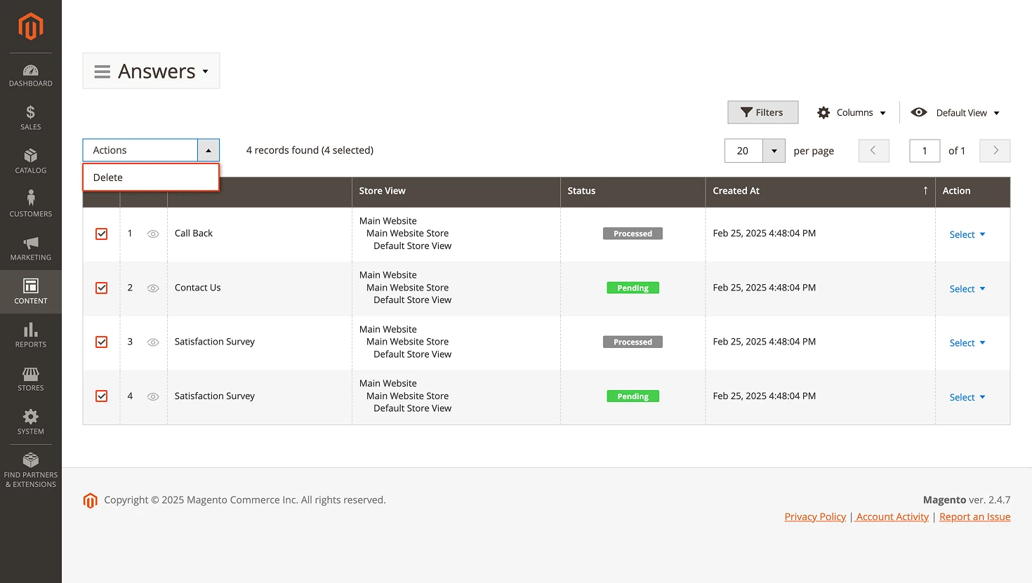Click the Filters button

pyautogui.click(x=762, y=112)
